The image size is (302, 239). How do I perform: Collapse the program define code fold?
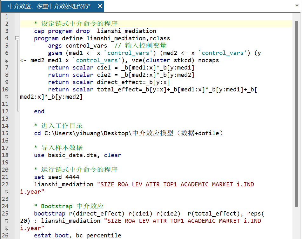tap(17, 38)
